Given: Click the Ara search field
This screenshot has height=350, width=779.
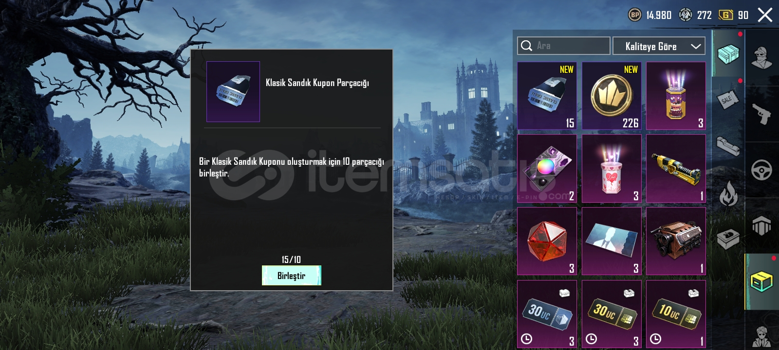Looking at the screenshot, I should coord(563,46).
